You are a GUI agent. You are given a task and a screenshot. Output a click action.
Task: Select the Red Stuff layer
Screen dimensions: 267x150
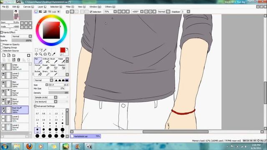pyautogui.click(x=15, y=110)
